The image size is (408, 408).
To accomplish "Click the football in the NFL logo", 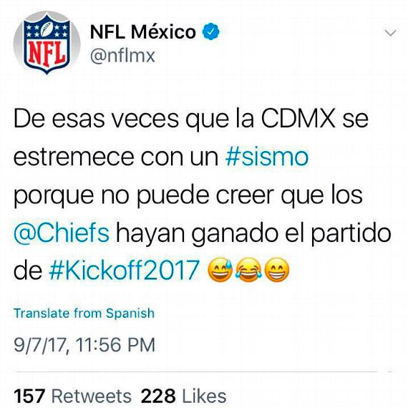I will point(47,29).
